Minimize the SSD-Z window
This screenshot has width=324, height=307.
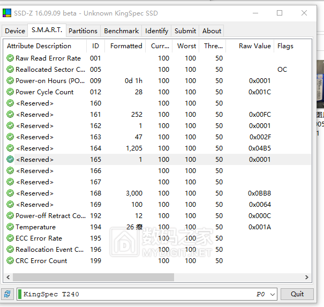[255, 13]
